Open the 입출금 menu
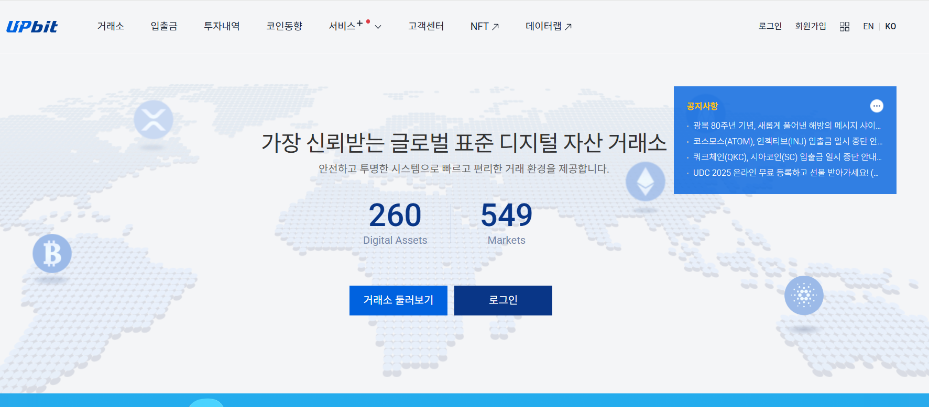This screenshot has width=929, height=407. [164, 26]
